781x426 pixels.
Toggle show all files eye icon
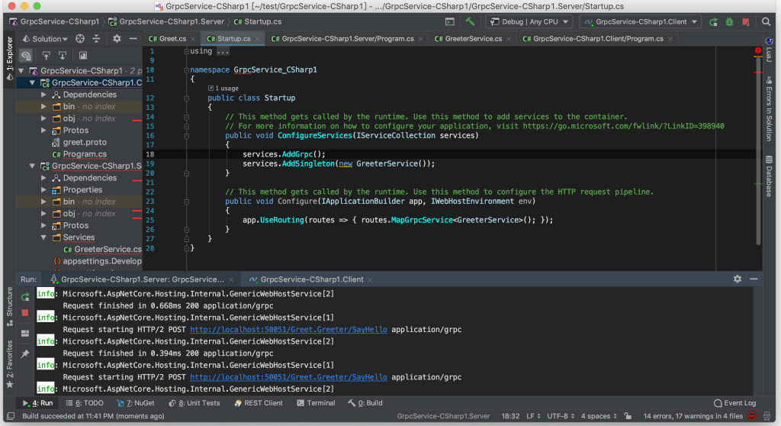tap(26, 56)
